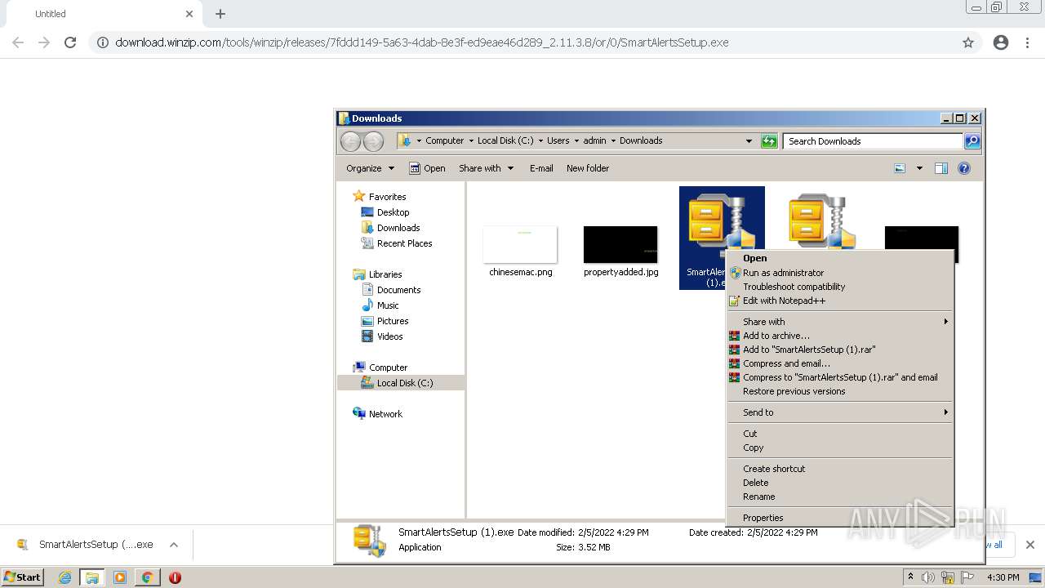Open the Share with dropdown
This screenshot has height=588, width=1045.
[487, 168]
